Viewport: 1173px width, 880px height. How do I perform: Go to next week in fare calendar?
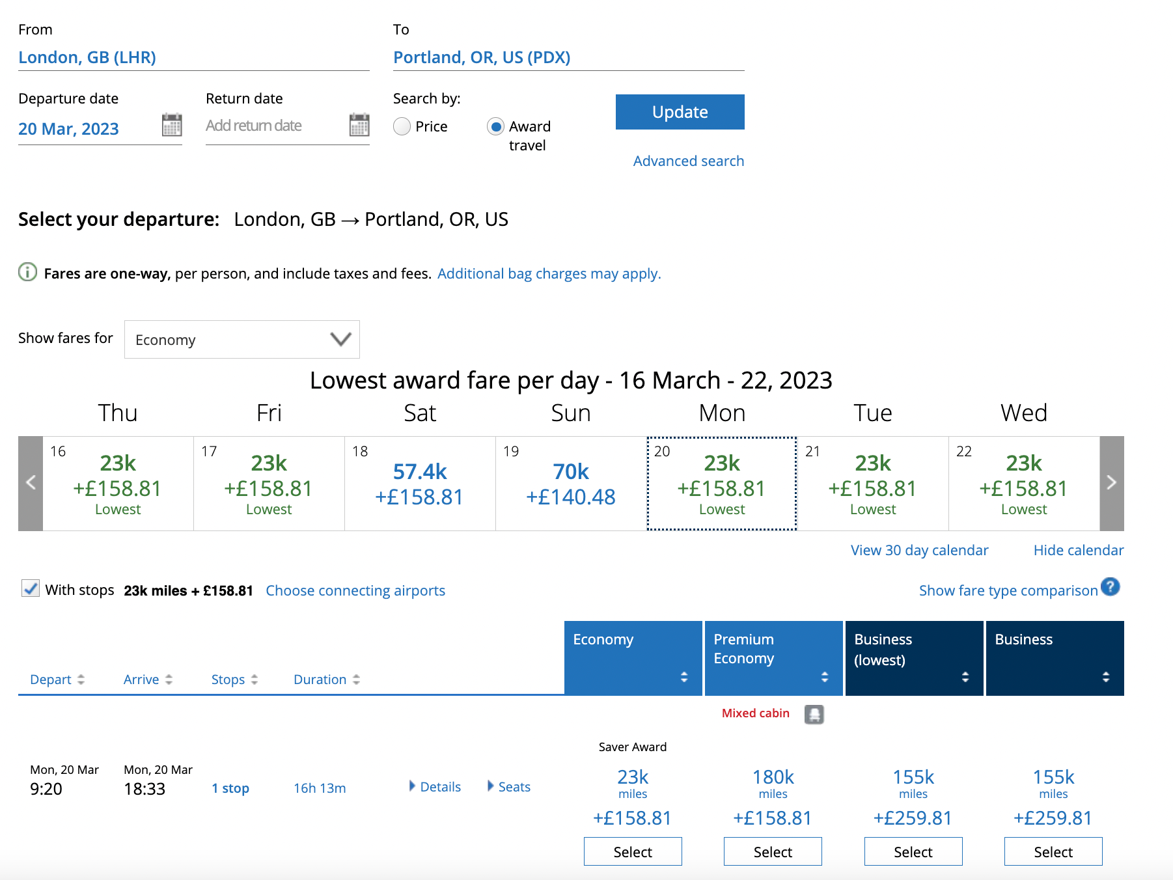1111,483
